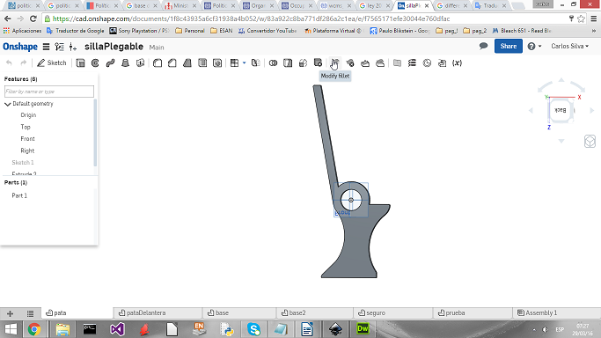Select the Sweep tool
Screen dimensions: 601x338
[110, 62]
